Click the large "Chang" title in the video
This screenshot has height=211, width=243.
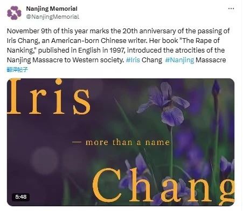coord(163,186)
